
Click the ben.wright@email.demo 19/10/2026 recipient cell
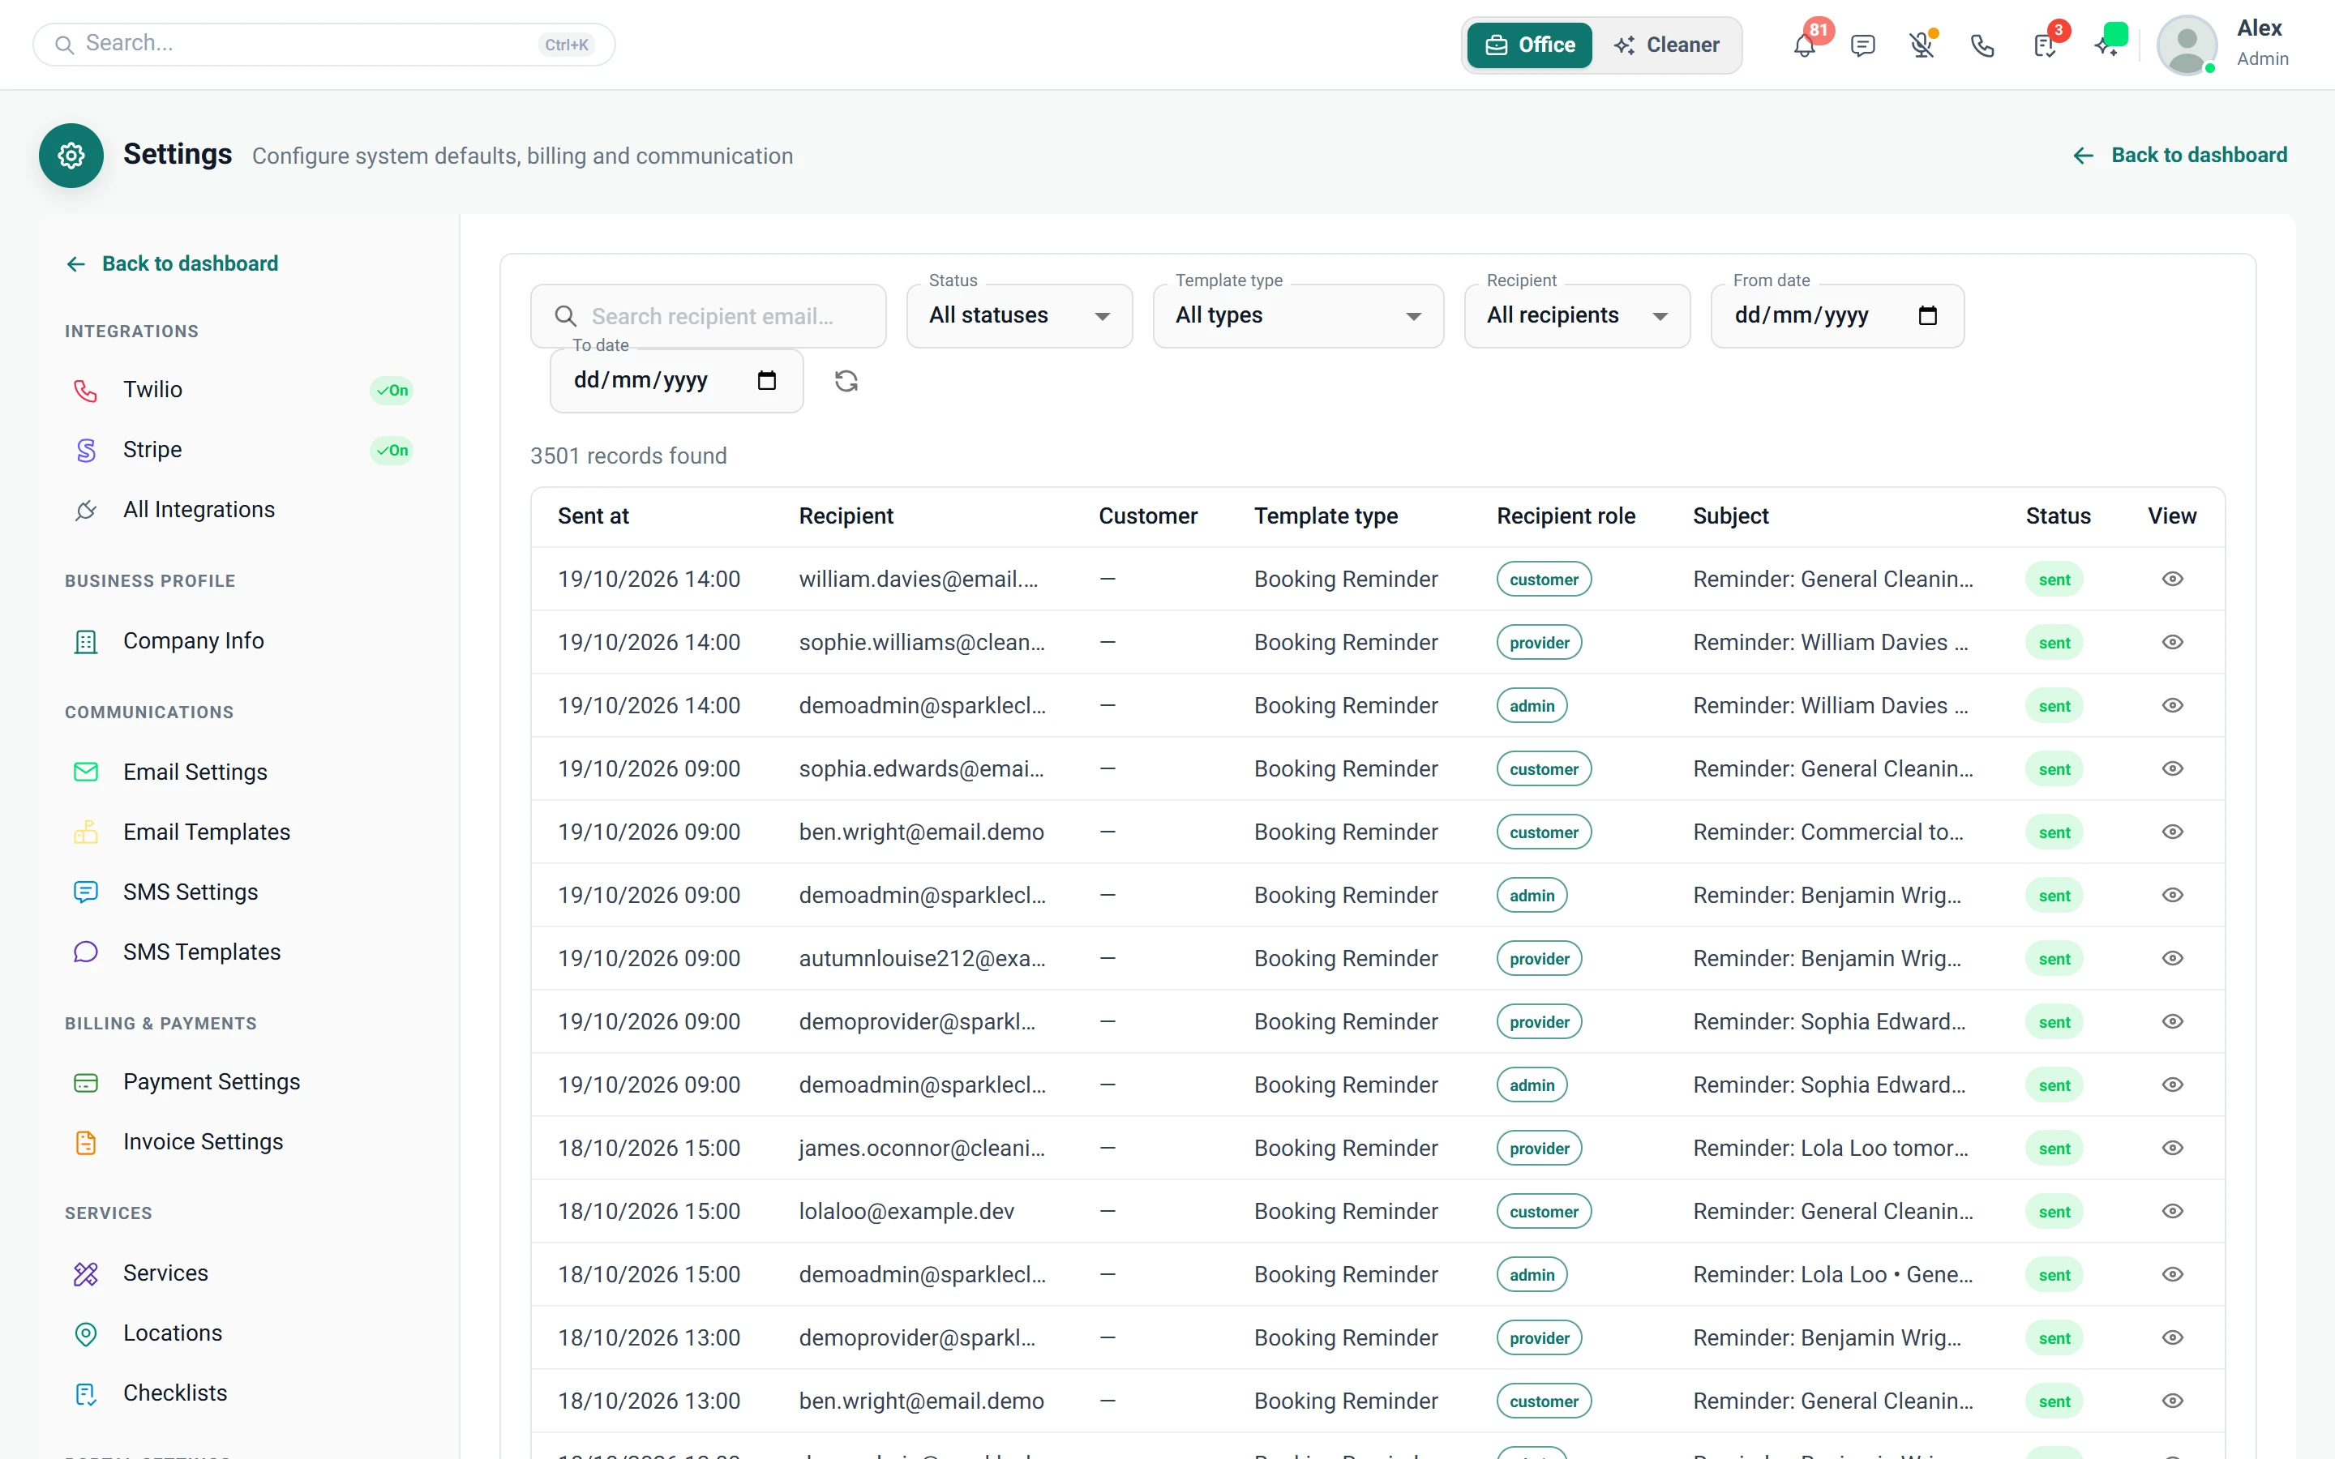pyautogui.click(x=922, y=832)
